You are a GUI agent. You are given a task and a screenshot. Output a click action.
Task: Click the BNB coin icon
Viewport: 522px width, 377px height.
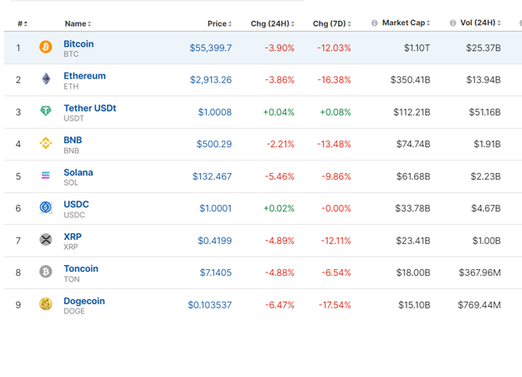pos(45,144)
